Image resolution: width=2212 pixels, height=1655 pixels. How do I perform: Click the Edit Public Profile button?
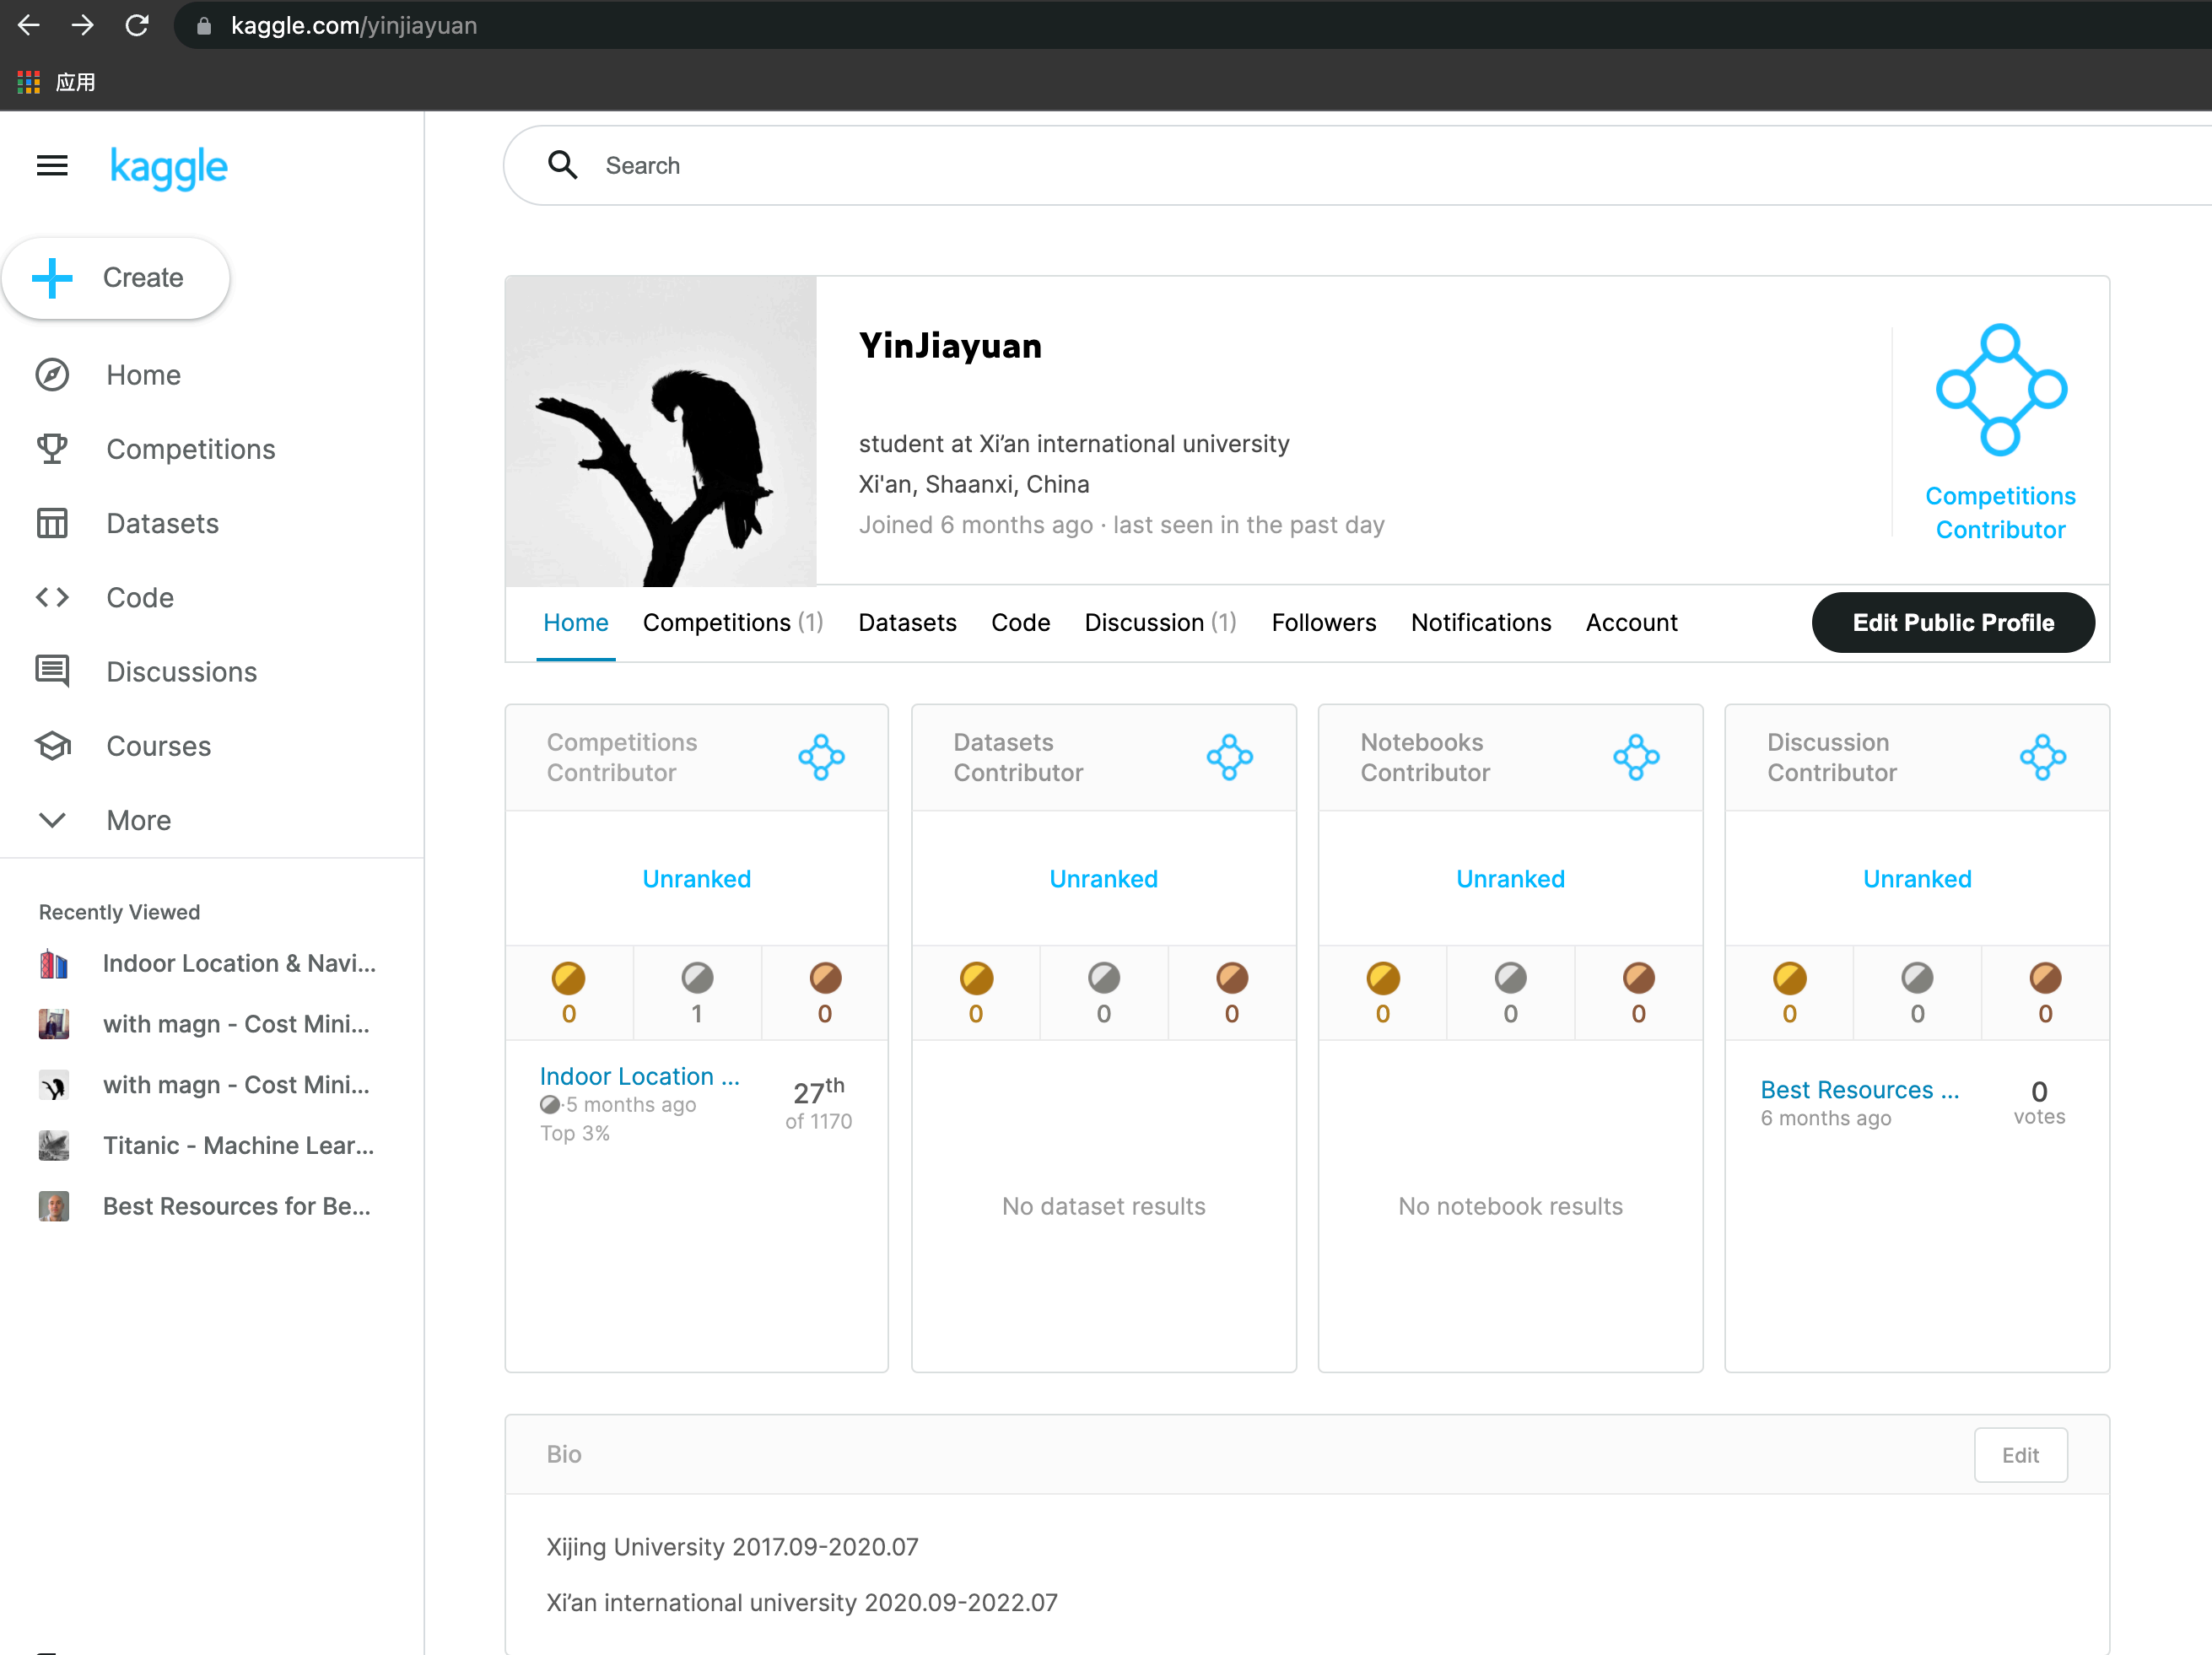(x=1952, y=622)
